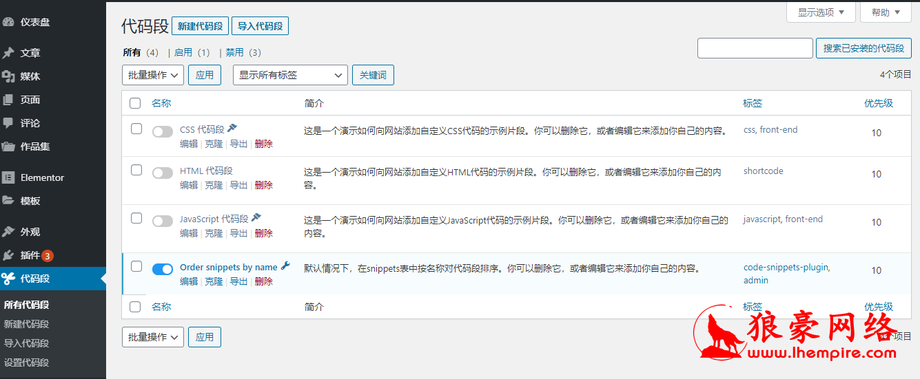The width and height of the screenshot is (920, 379).
Task: Click the 文章 pushpin icon
Action: click(8, 53)
